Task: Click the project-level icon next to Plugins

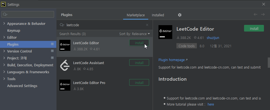Action: click(x=52, y=44)
